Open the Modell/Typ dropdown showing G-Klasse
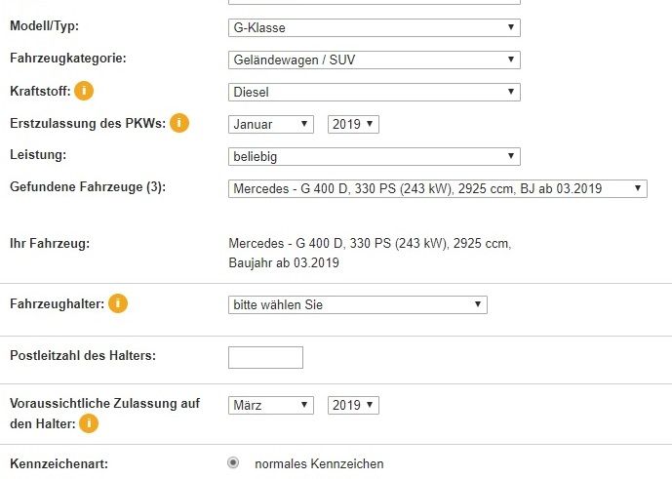Image resolution: width=672 pixels, height=479 pixels. pos(374,28)
